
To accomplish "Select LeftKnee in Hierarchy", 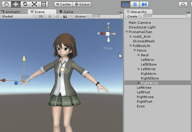I will coord(144,88).
